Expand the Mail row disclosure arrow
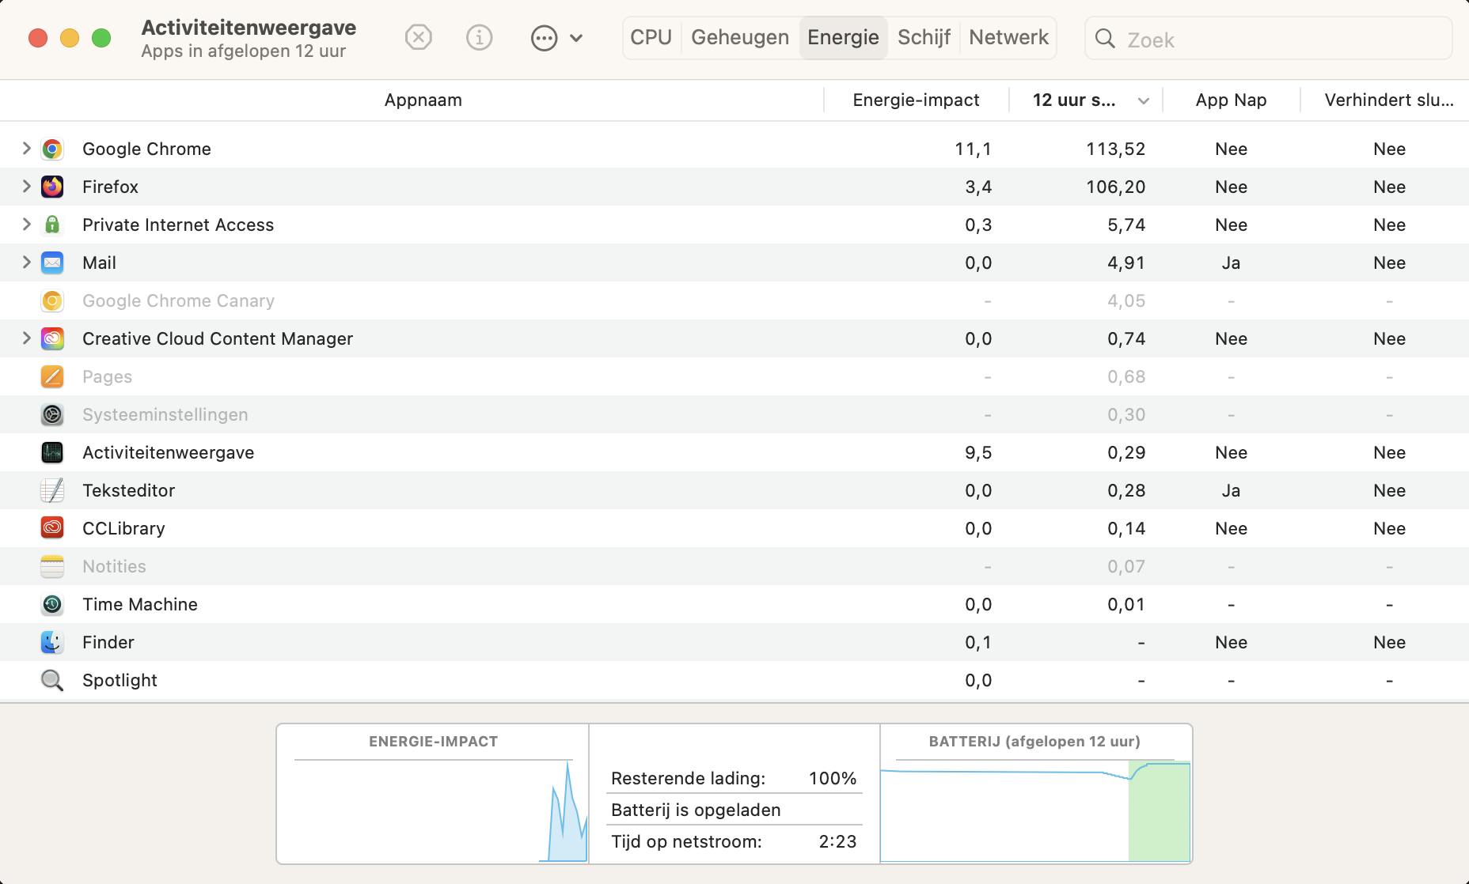The image size is (1469, 884). [x=26, y=263]
